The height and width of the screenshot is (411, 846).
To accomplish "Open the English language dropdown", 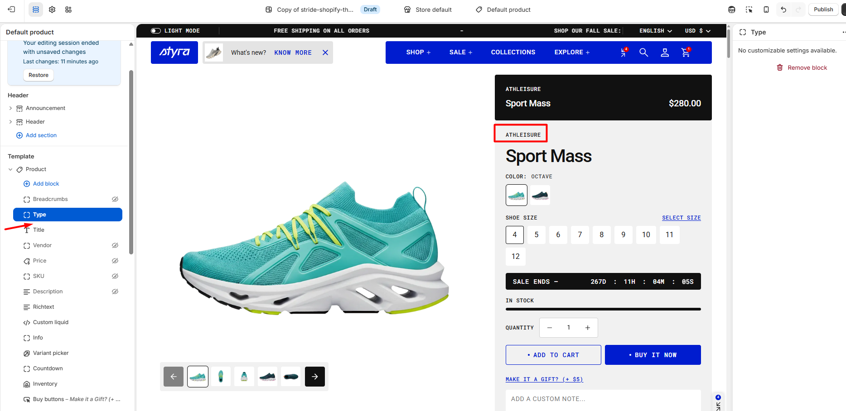I will tap(656, 31).
